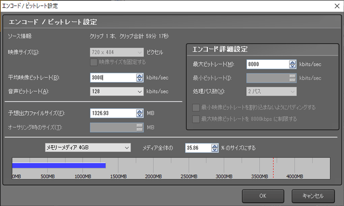Increase 最大ビットレート with the up arrow

[292, 62]
